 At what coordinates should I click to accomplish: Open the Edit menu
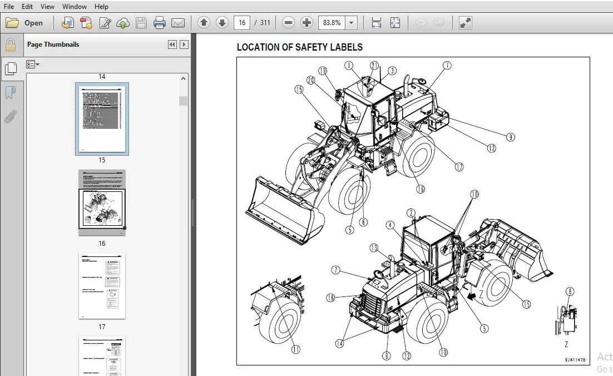27,6
